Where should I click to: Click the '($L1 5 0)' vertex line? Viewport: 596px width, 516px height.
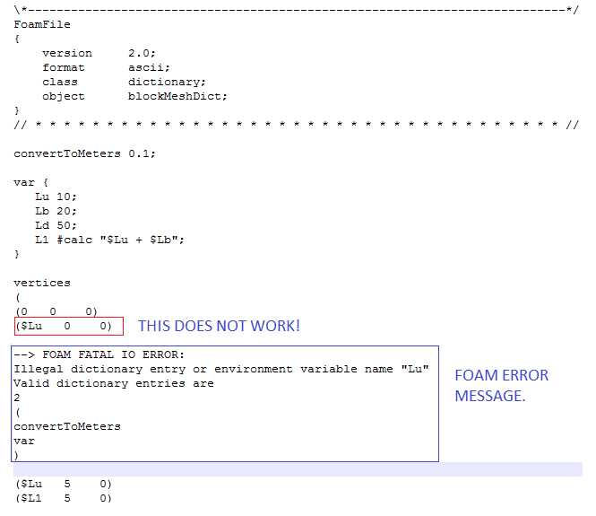(64, 498)
